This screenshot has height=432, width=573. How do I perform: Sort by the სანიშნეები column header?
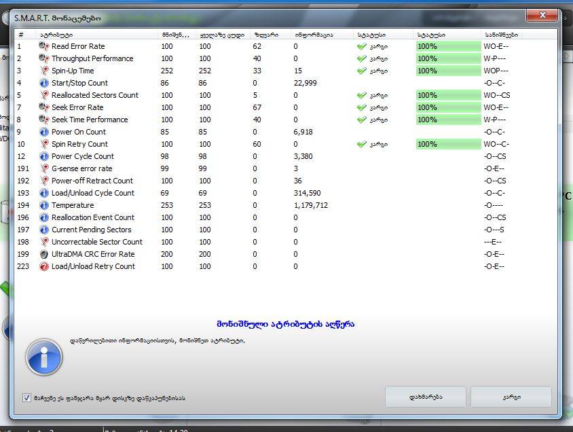point(501,35)
